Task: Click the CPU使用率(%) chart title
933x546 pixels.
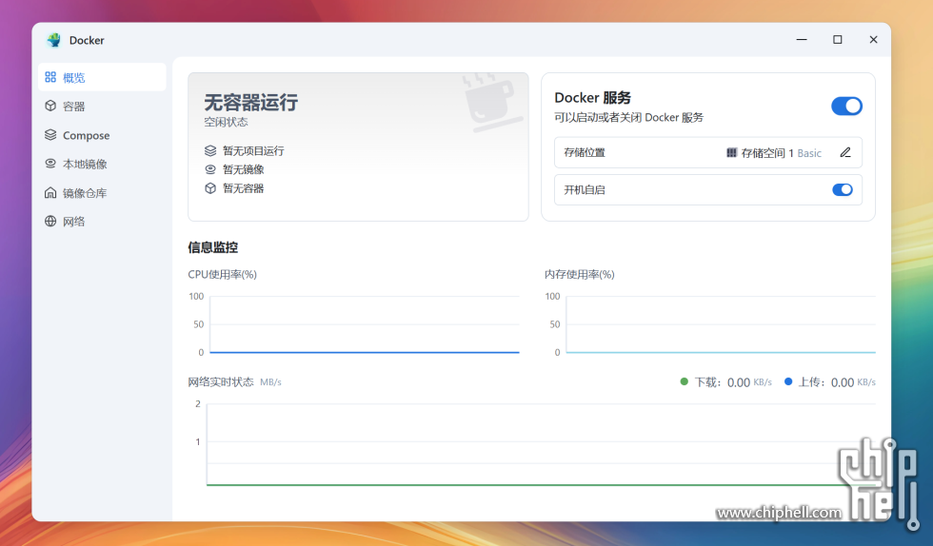Action: pos(223,274)
